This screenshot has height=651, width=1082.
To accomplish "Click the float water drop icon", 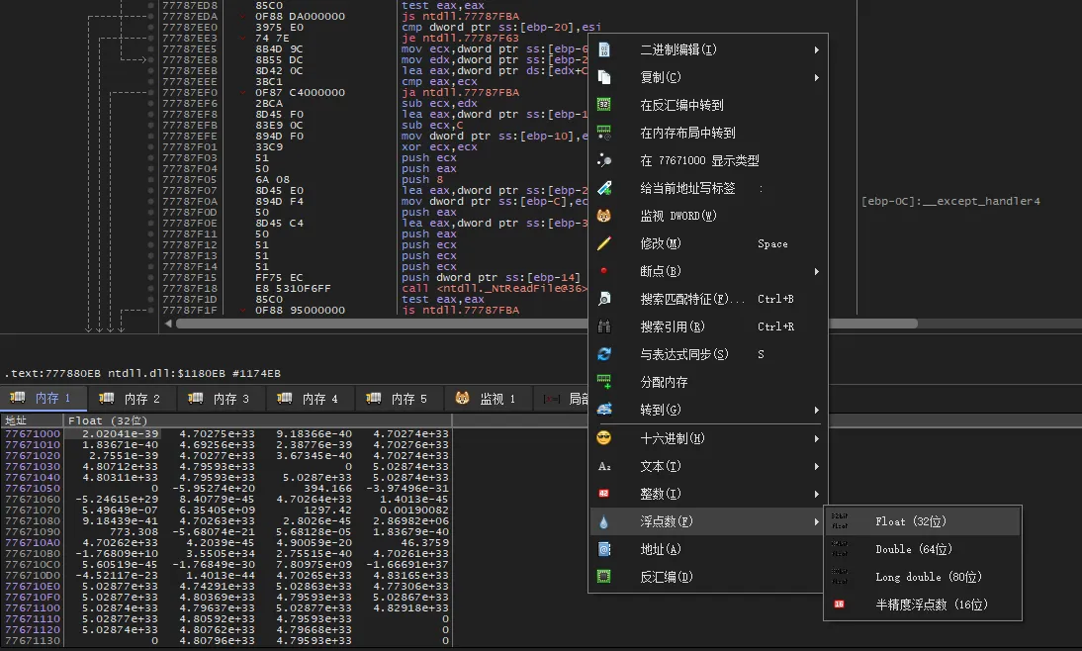I will 603,522.
